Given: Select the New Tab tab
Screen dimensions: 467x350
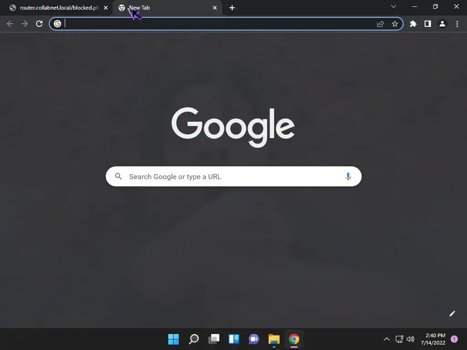Looking at the screenshot, I should tap(167, 8).
